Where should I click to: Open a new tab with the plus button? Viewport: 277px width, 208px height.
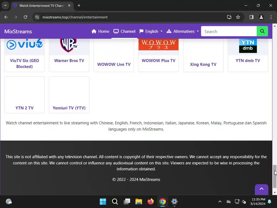pyautogui.click(x=79, y=5)
